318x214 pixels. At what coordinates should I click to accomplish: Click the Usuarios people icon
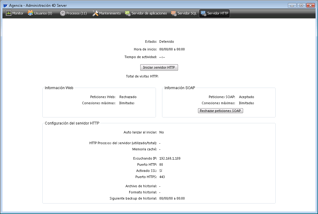coord(30,13)
